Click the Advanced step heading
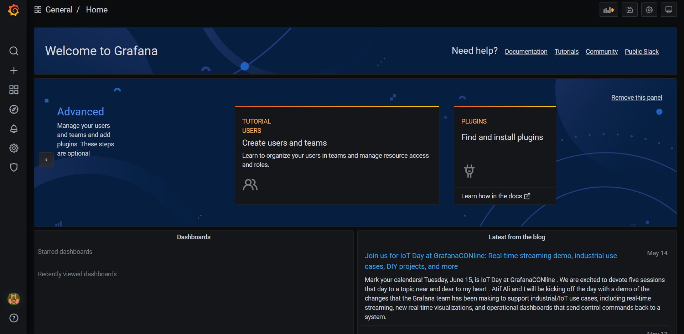The width and height of the screenshot is (684, 334). point(81,112)
